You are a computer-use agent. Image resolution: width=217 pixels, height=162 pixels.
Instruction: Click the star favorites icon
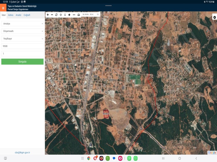69,15
